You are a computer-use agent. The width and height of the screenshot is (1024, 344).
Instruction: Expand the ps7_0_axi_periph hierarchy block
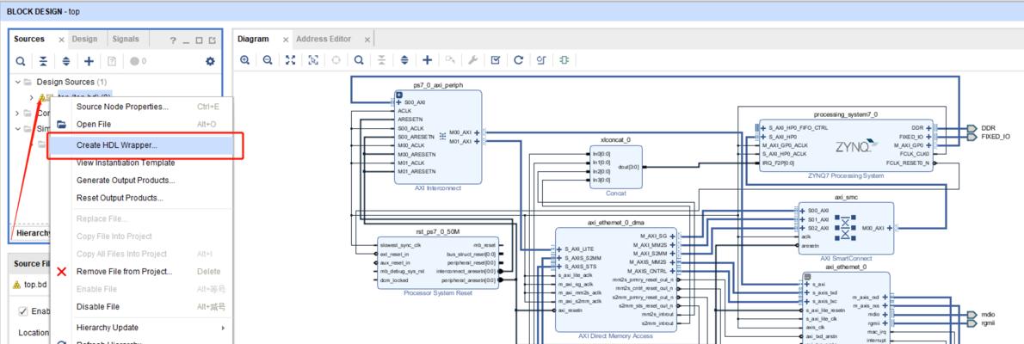[399, 95]
